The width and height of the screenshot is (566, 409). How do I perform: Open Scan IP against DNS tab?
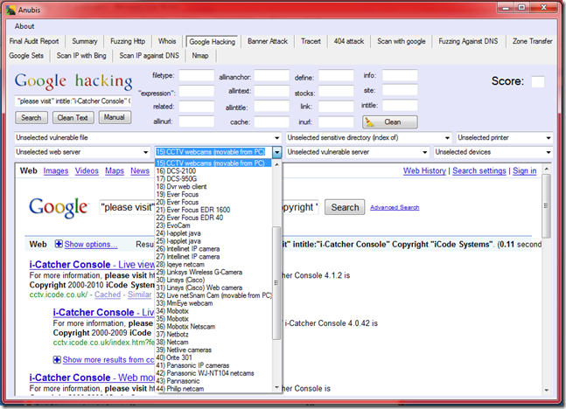pyautogui.click(x=149, y=56)
